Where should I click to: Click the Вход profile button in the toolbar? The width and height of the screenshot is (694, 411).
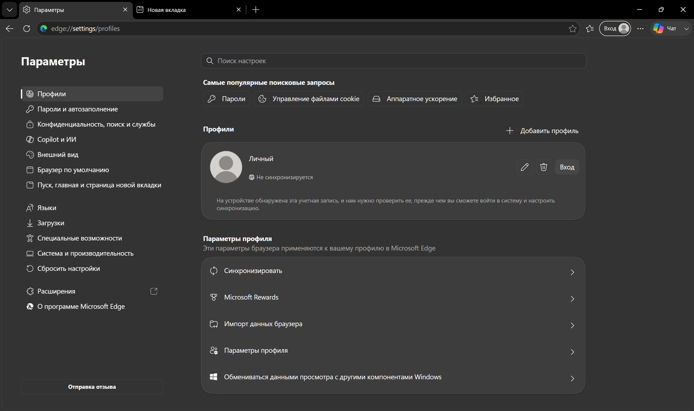click(x=615, y=28)
